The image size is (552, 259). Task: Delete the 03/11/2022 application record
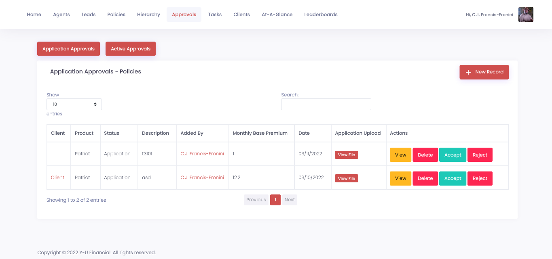click(x=425, y=155)
